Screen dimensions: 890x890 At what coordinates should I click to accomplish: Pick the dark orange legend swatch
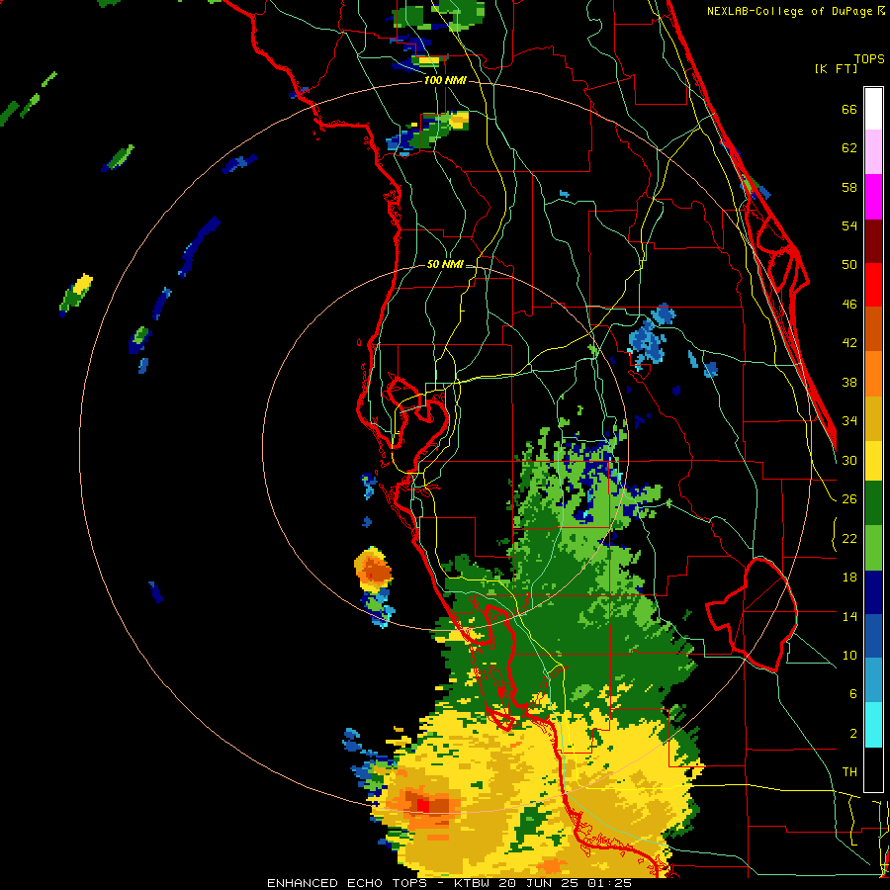pos(873,328)
